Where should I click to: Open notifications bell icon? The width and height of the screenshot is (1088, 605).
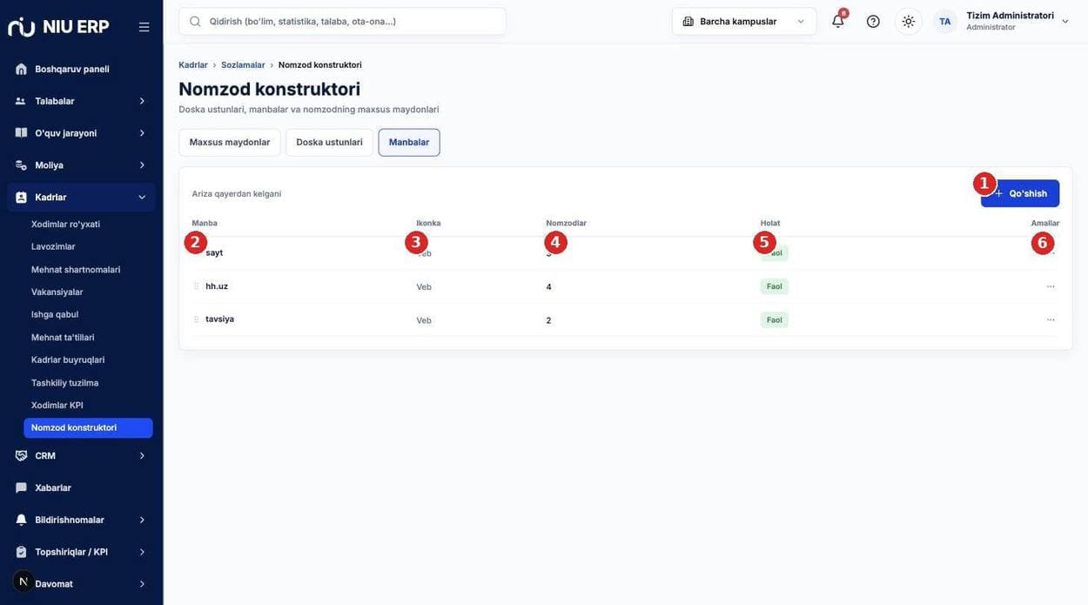coord(838,21)
